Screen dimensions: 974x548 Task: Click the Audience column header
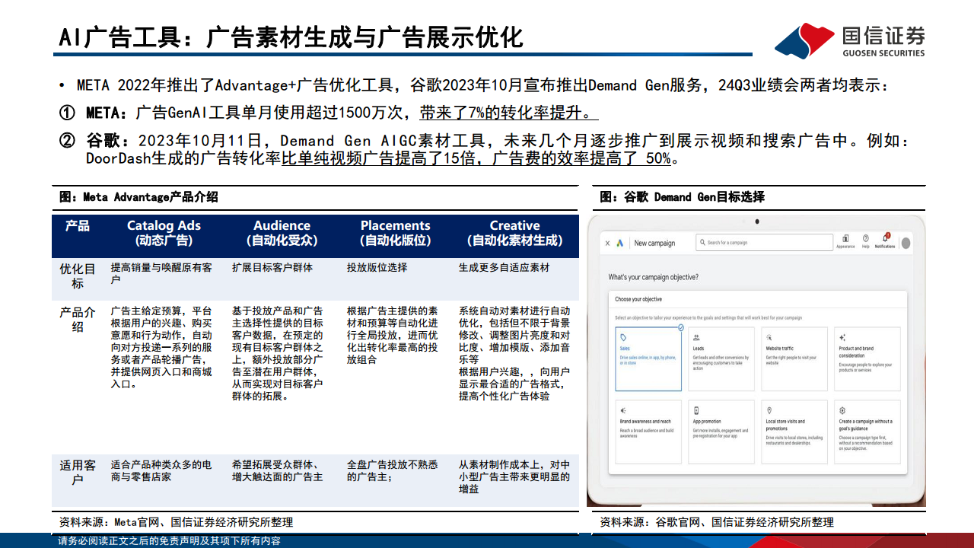click(x=282, y=233)
